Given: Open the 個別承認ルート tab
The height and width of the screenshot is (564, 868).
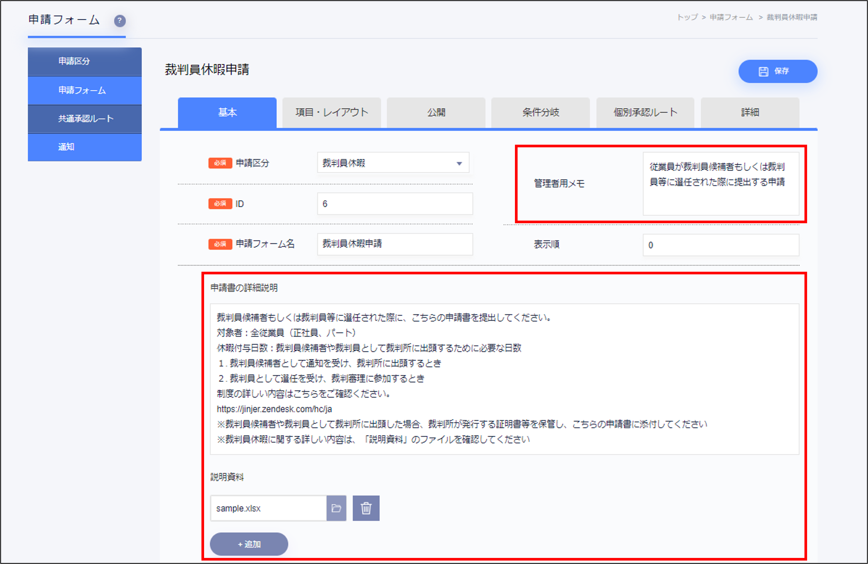Looking at the screenshot, I should click(x=645, y=112).
